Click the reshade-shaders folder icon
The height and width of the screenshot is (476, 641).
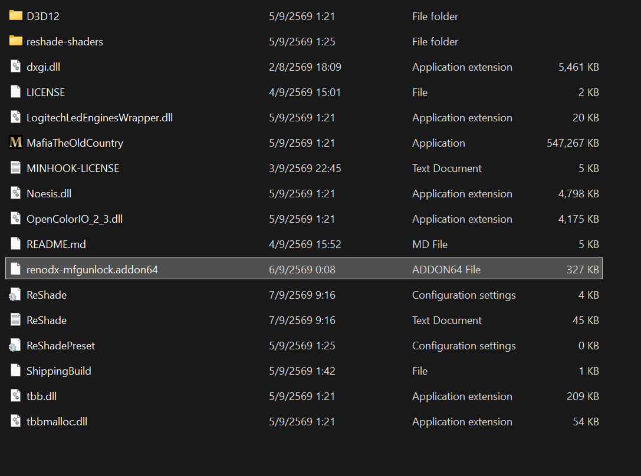[15, 41]
